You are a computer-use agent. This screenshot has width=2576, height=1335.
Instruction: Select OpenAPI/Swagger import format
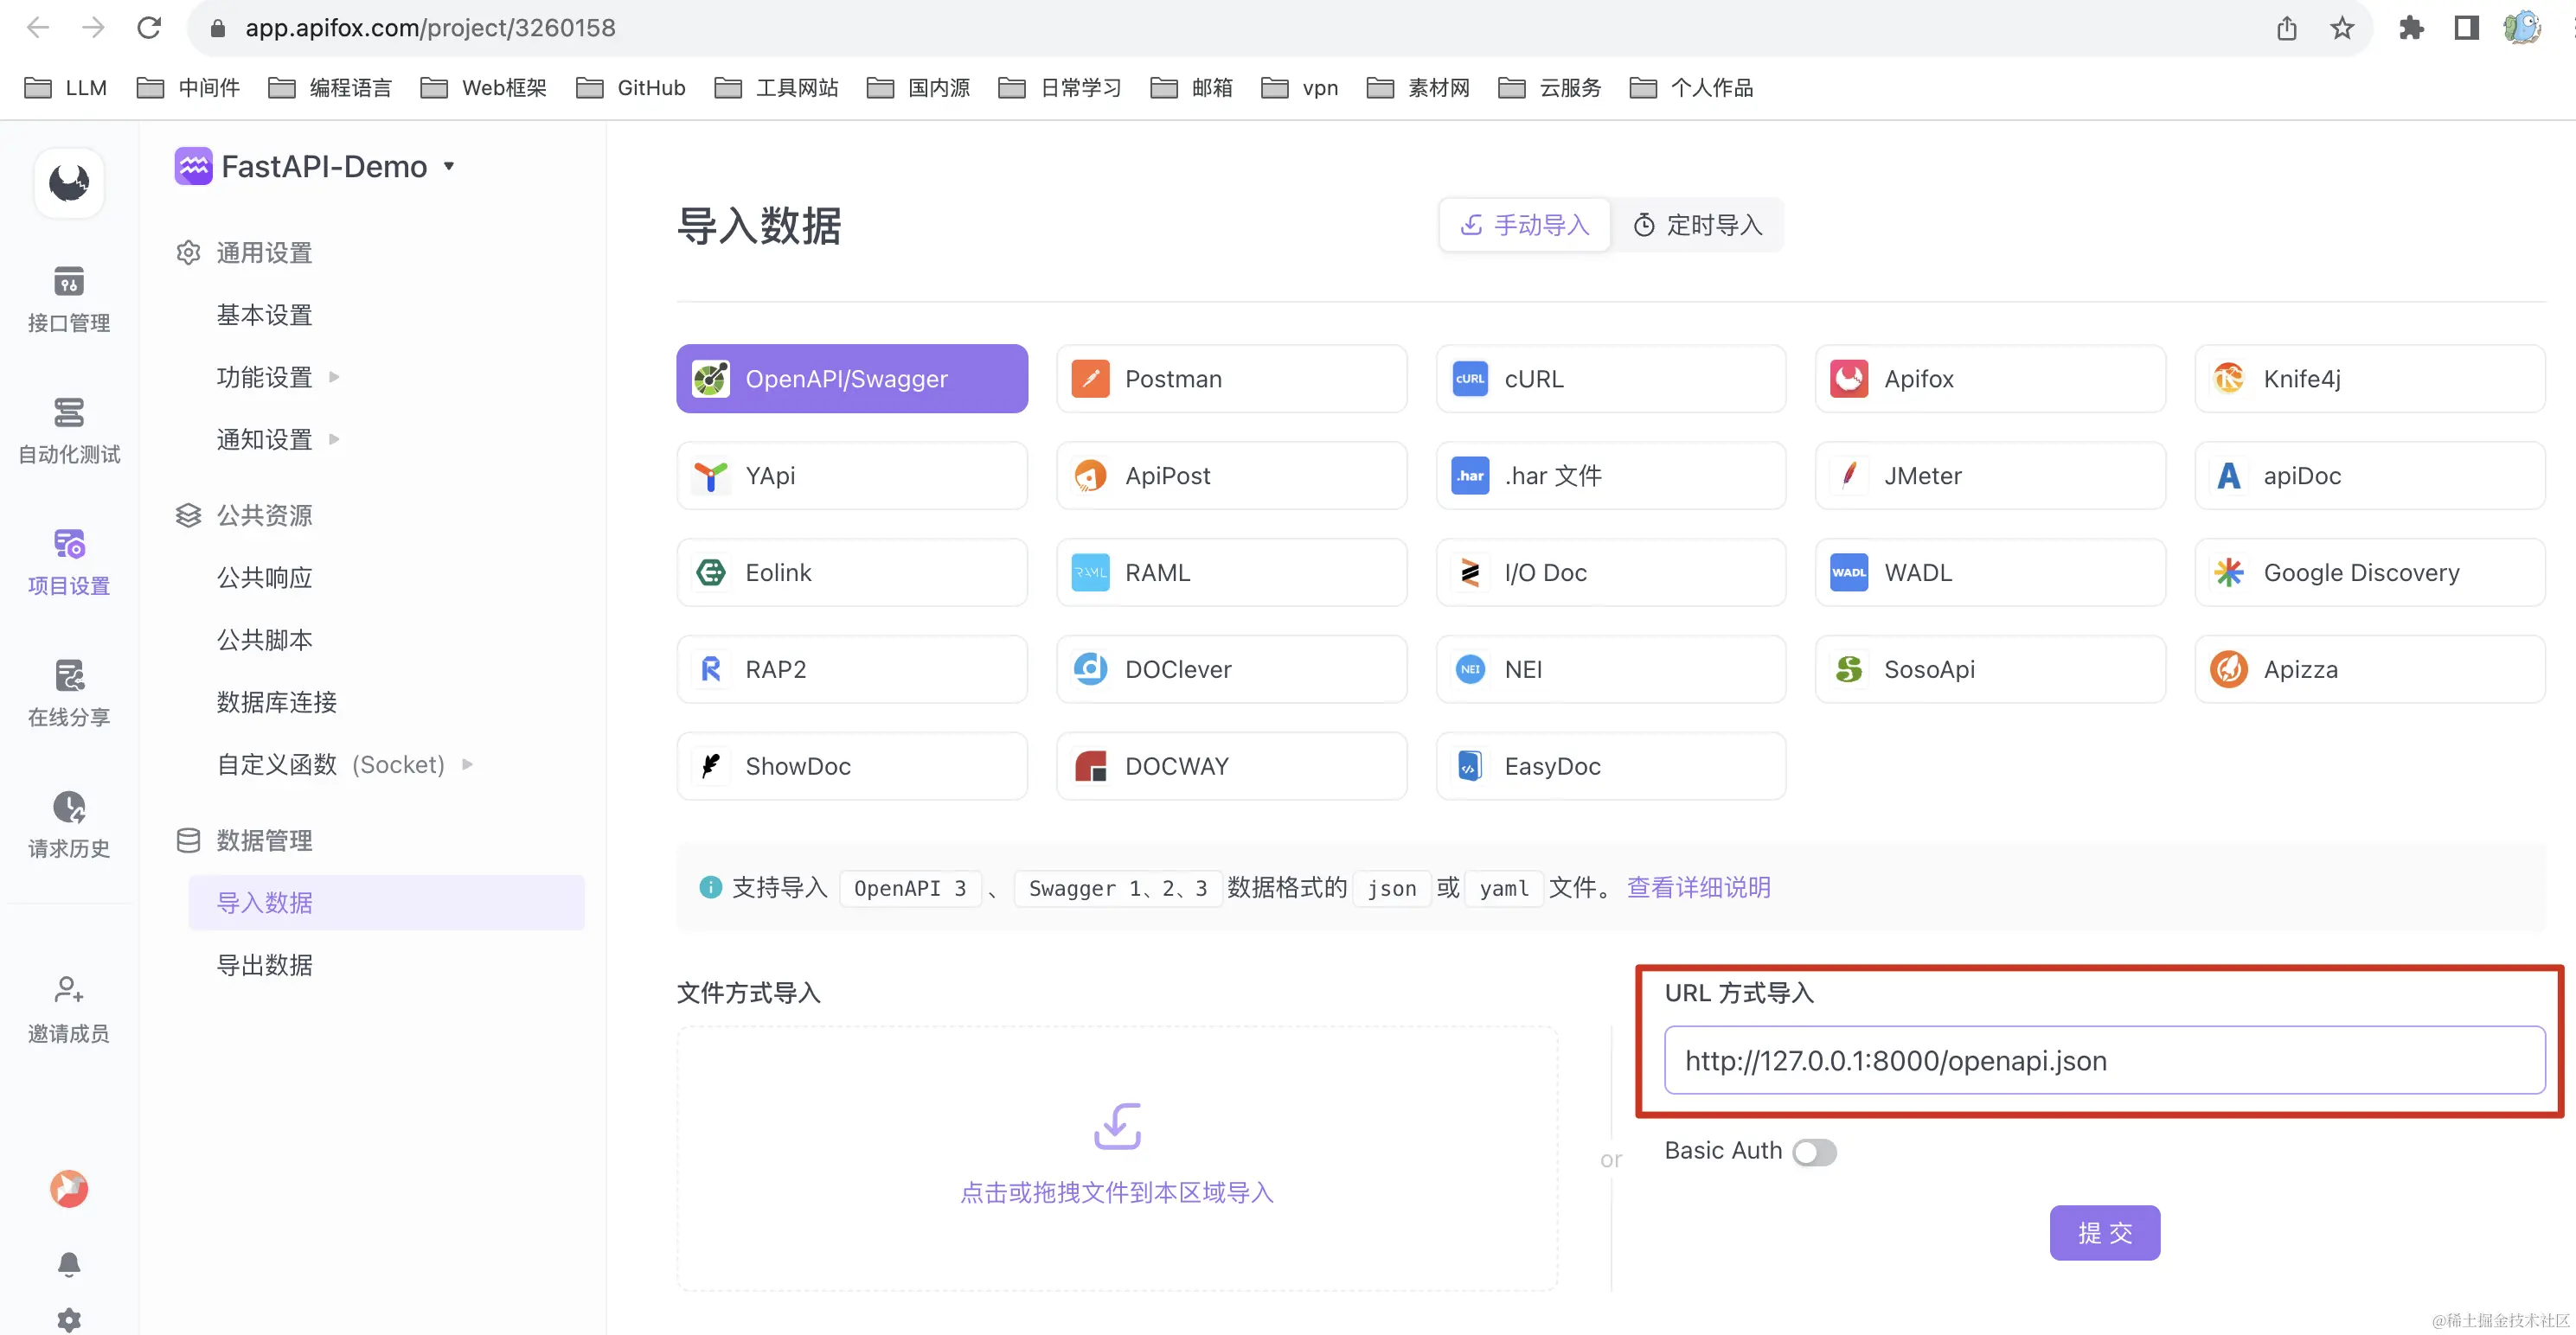[x=852, y=379]
